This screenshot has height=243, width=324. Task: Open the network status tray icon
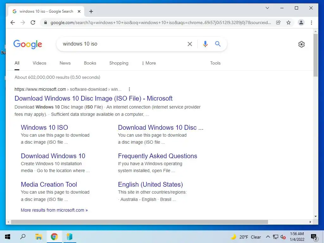[x=276, y=237]
